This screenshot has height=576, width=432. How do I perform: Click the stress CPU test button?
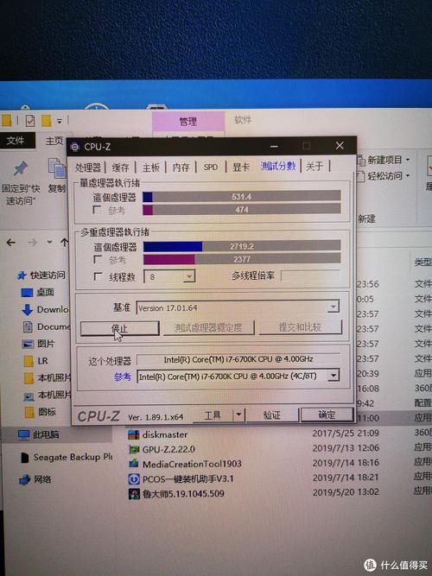(x=208, y=327)
